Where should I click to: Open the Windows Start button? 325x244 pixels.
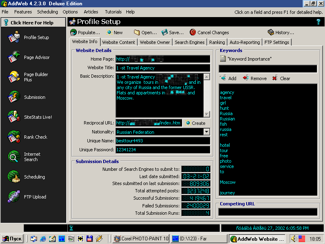(12, 239)
